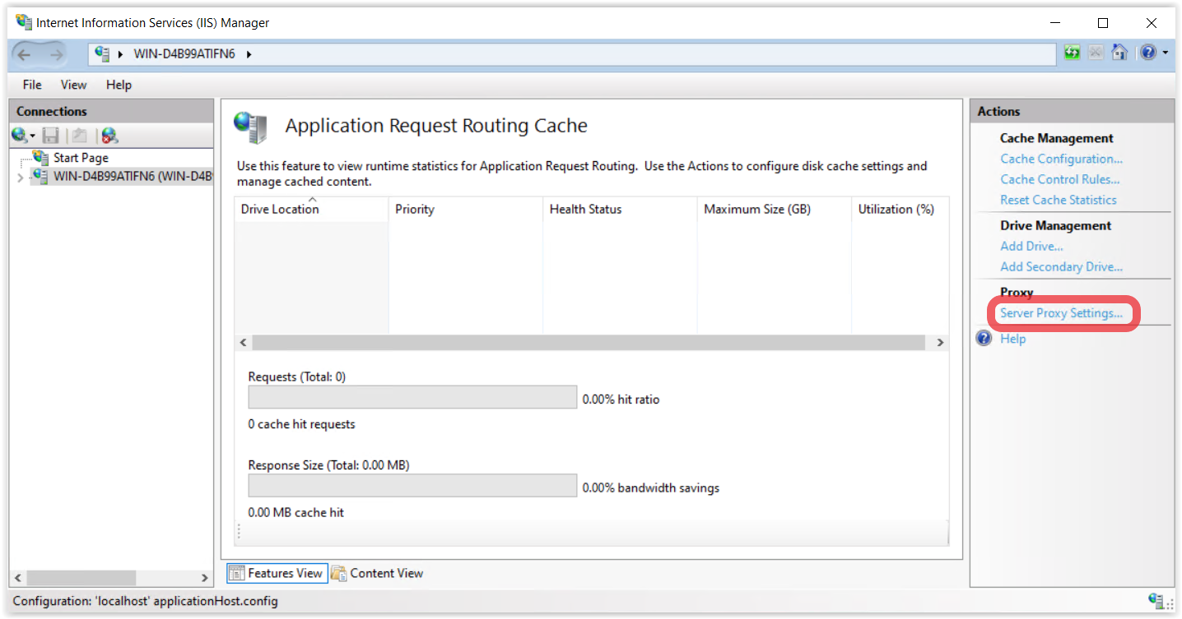Image resolution: width=1182 pixels, height=619 pixels.
Task: Click the Start Page tree icon
Action: tap(41, 157)
